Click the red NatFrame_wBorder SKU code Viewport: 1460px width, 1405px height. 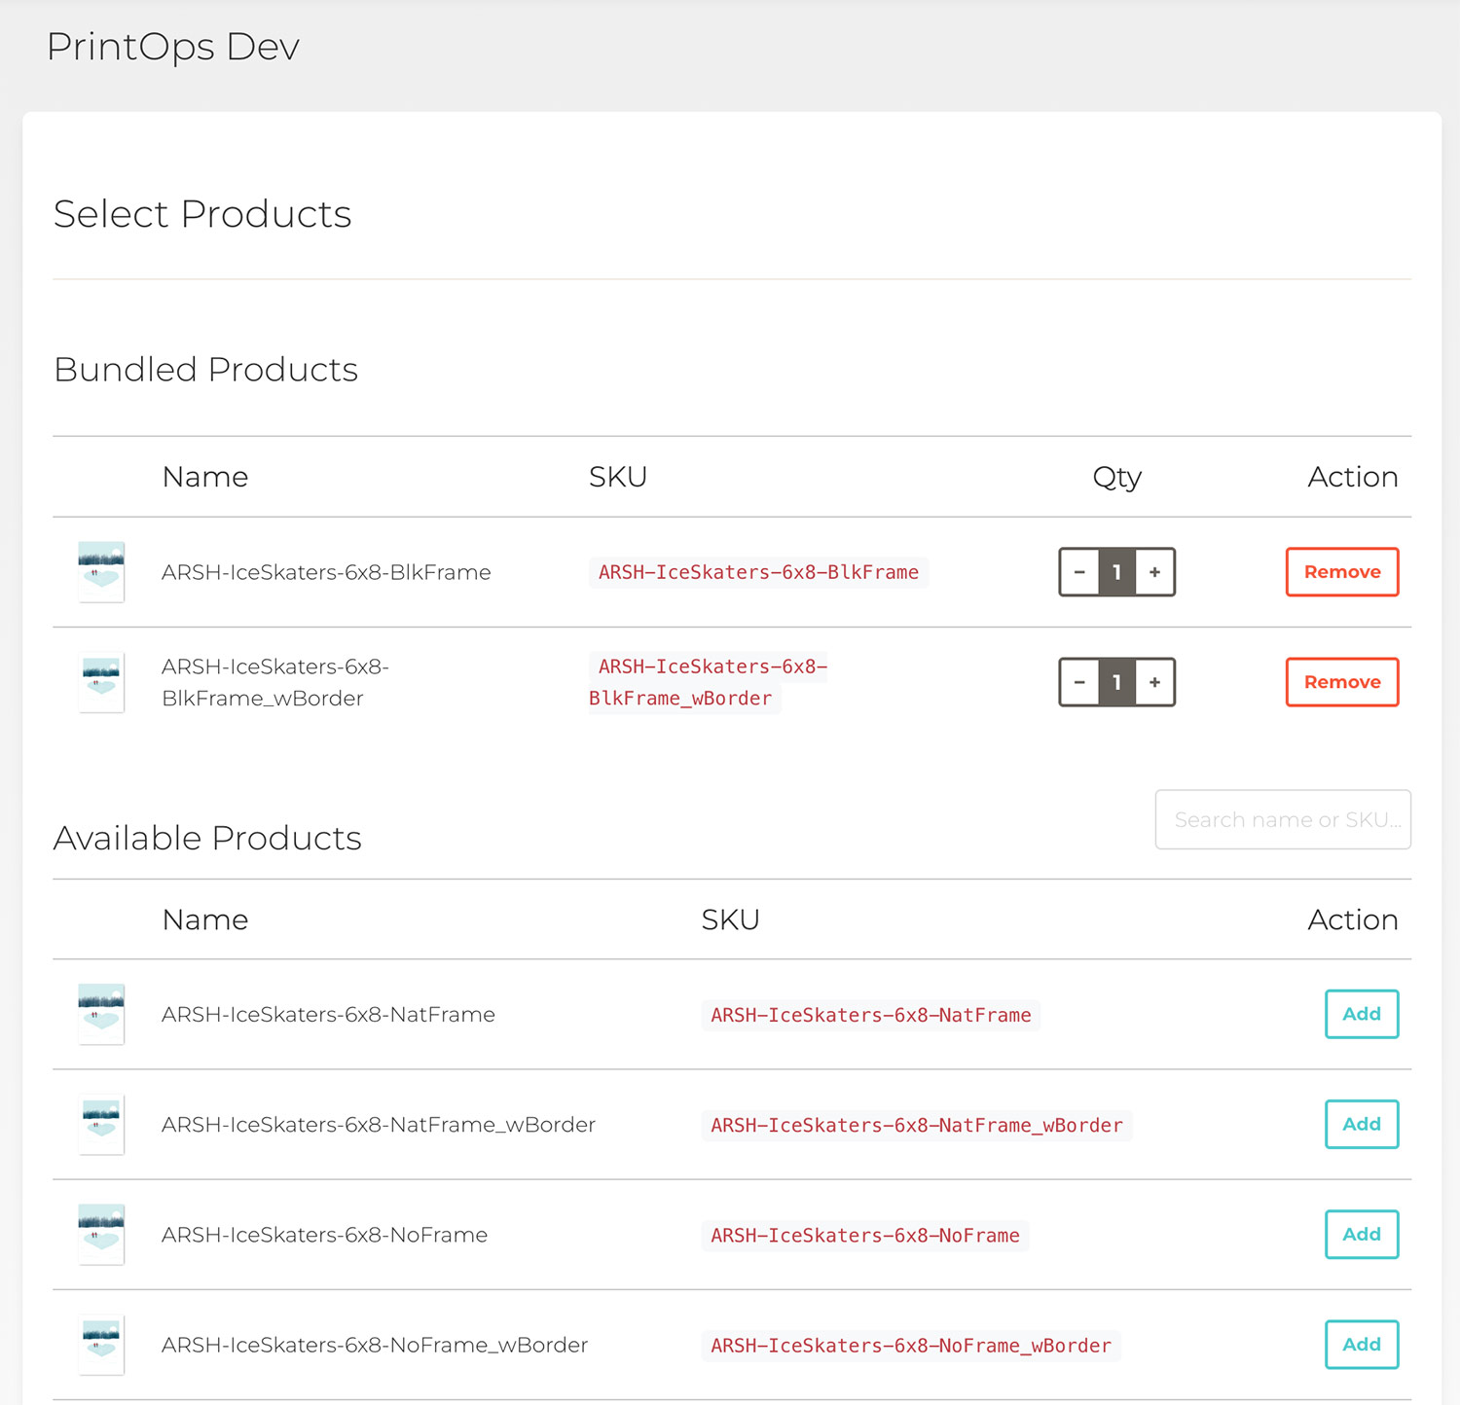pos(916,1125)
